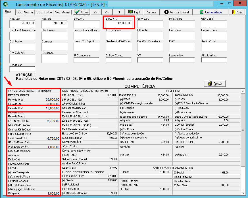Click the Pis Fonte input field

tap(182, 36)
